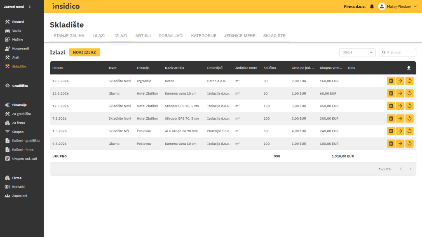Click the Pretraga search field
The width and height of the screenshot is (422, 237).
[398, 52]
